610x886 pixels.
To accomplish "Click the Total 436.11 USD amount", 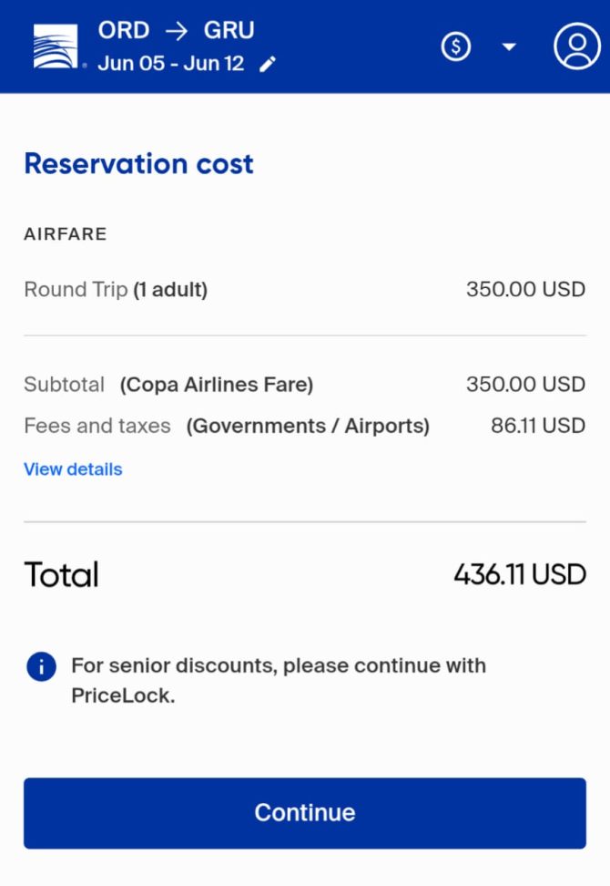I will tap(520, 574).
